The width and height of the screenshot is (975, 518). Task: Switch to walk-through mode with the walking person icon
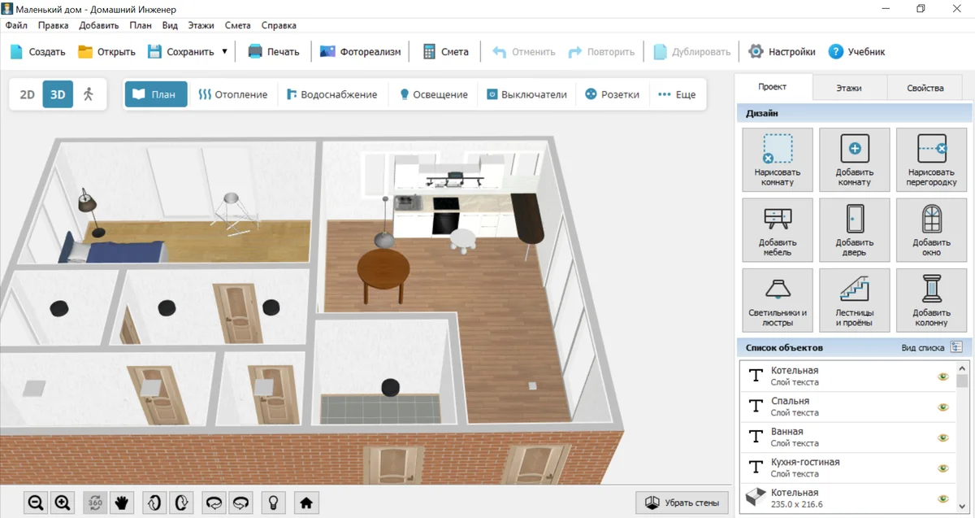pyautogui.click(x=89, y=94)
